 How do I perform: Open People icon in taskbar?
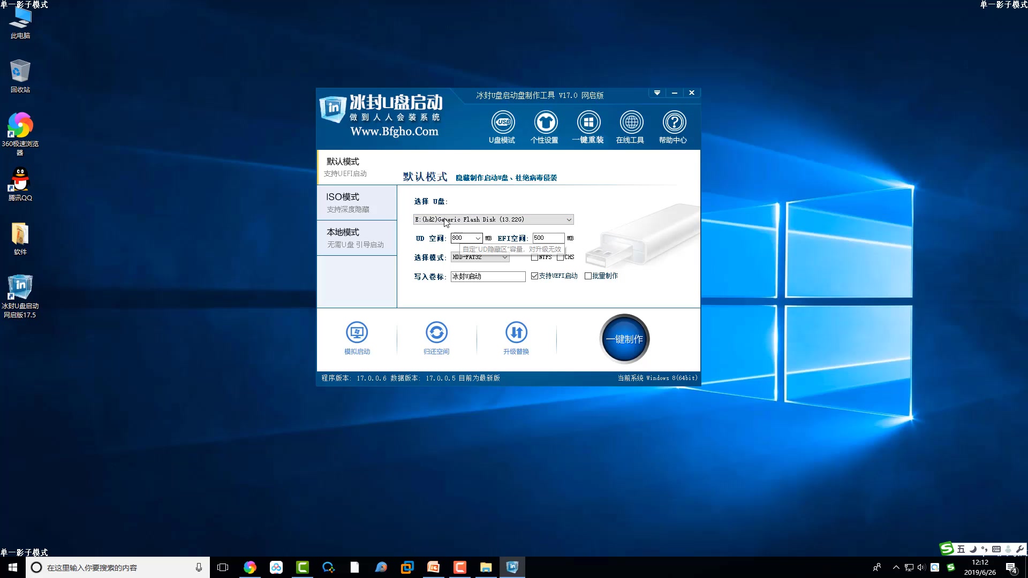coord(877,567)
